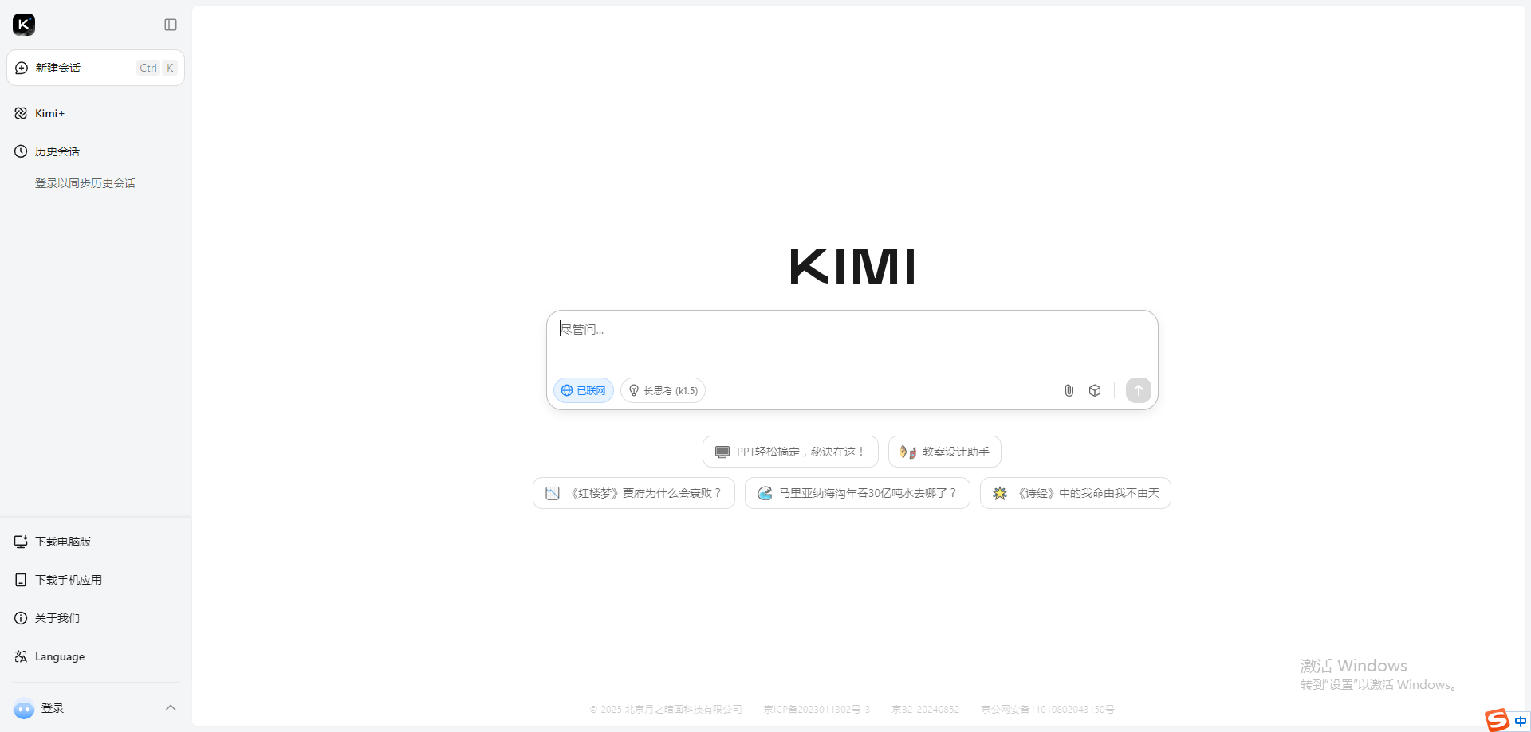The height and width of the screenshot is (732, 1531).
Task: Select the 《红楼梦》贾府为什么会衰败 prompt
Action: pos(634,493)
